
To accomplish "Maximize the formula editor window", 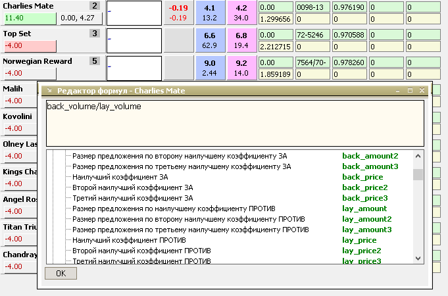I will click(410, 91).
